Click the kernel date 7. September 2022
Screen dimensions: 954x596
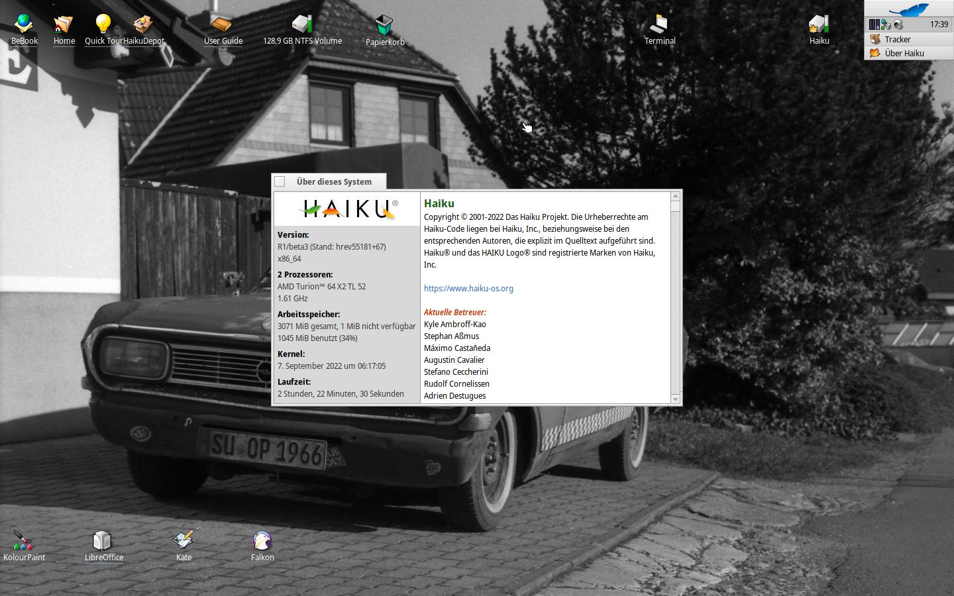pos(331,366)
